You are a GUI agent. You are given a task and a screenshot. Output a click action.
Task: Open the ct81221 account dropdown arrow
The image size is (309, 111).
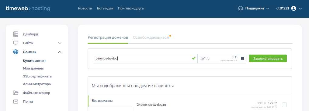300,9
